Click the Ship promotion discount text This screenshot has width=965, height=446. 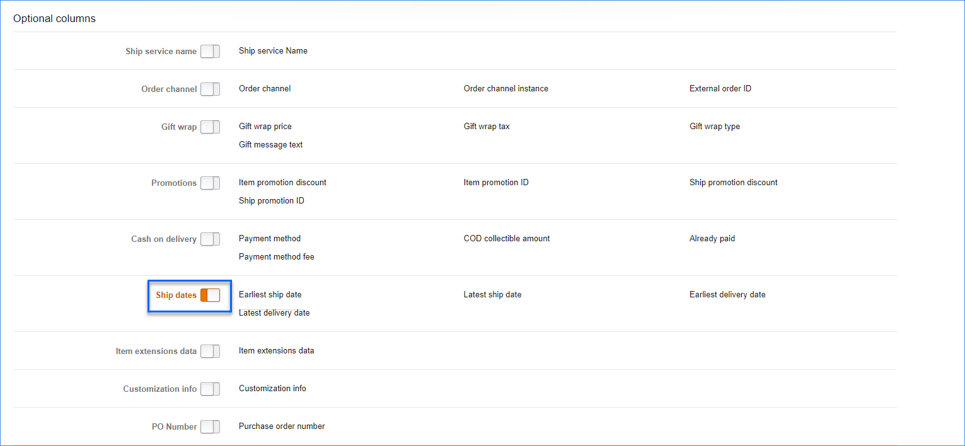pyautogui.click(x=733, y=183)
